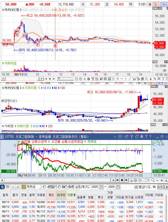
Task: Toggle L button on 거래대금 volume panel
Action: point(154,62)
